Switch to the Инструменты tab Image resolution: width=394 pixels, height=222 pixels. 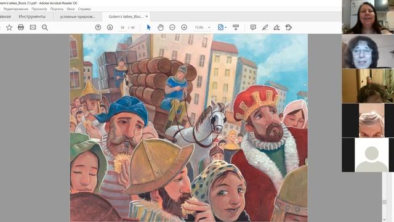pos(32,17)
